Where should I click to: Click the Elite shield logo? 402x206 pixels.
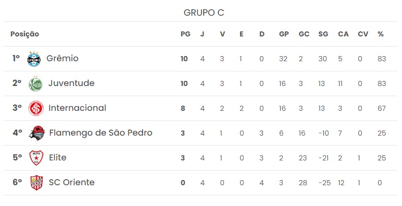(36, 158)
